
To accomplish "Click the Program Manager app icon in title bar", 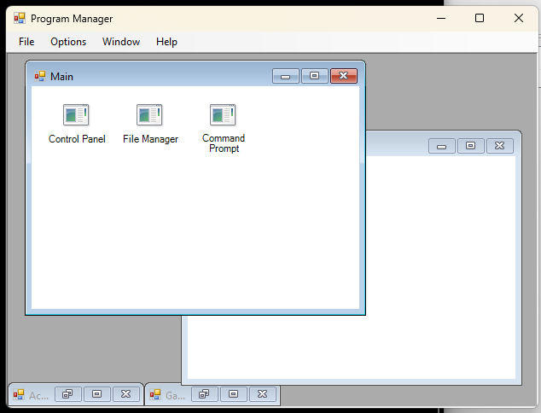I will 19,18.
